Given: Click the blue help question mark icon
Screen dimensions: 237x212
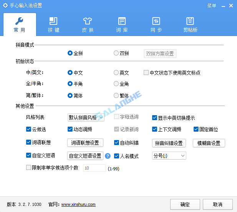Looking at the screenshot, I should pos(108,156).
